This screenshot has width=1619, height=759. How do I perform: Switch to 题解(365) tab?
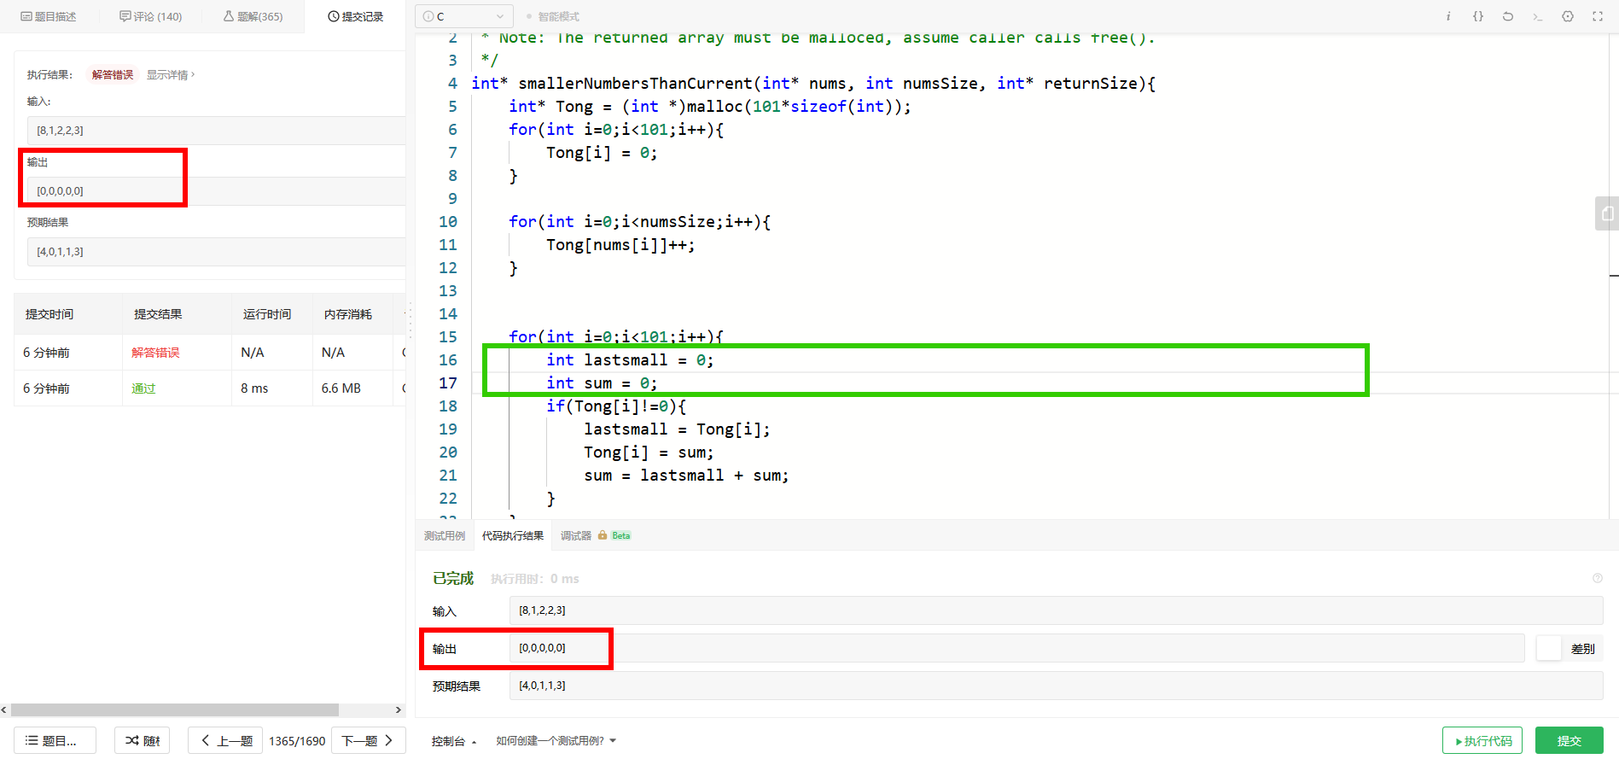pos(253,16)
